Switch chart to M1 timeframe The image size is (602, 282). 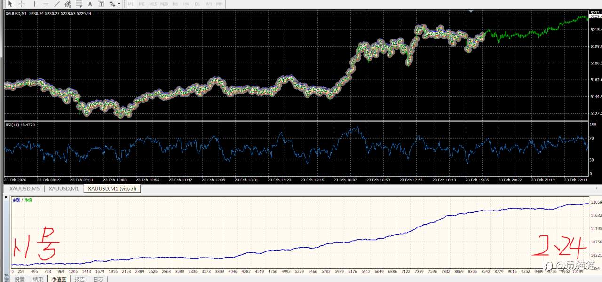pos(130,3)
